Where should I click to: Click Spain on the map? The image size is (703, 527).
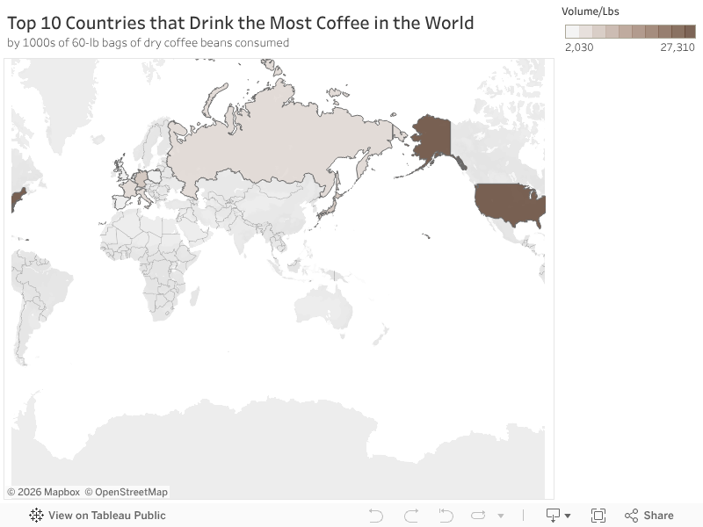pyautogui.click(x=122, y=202)
